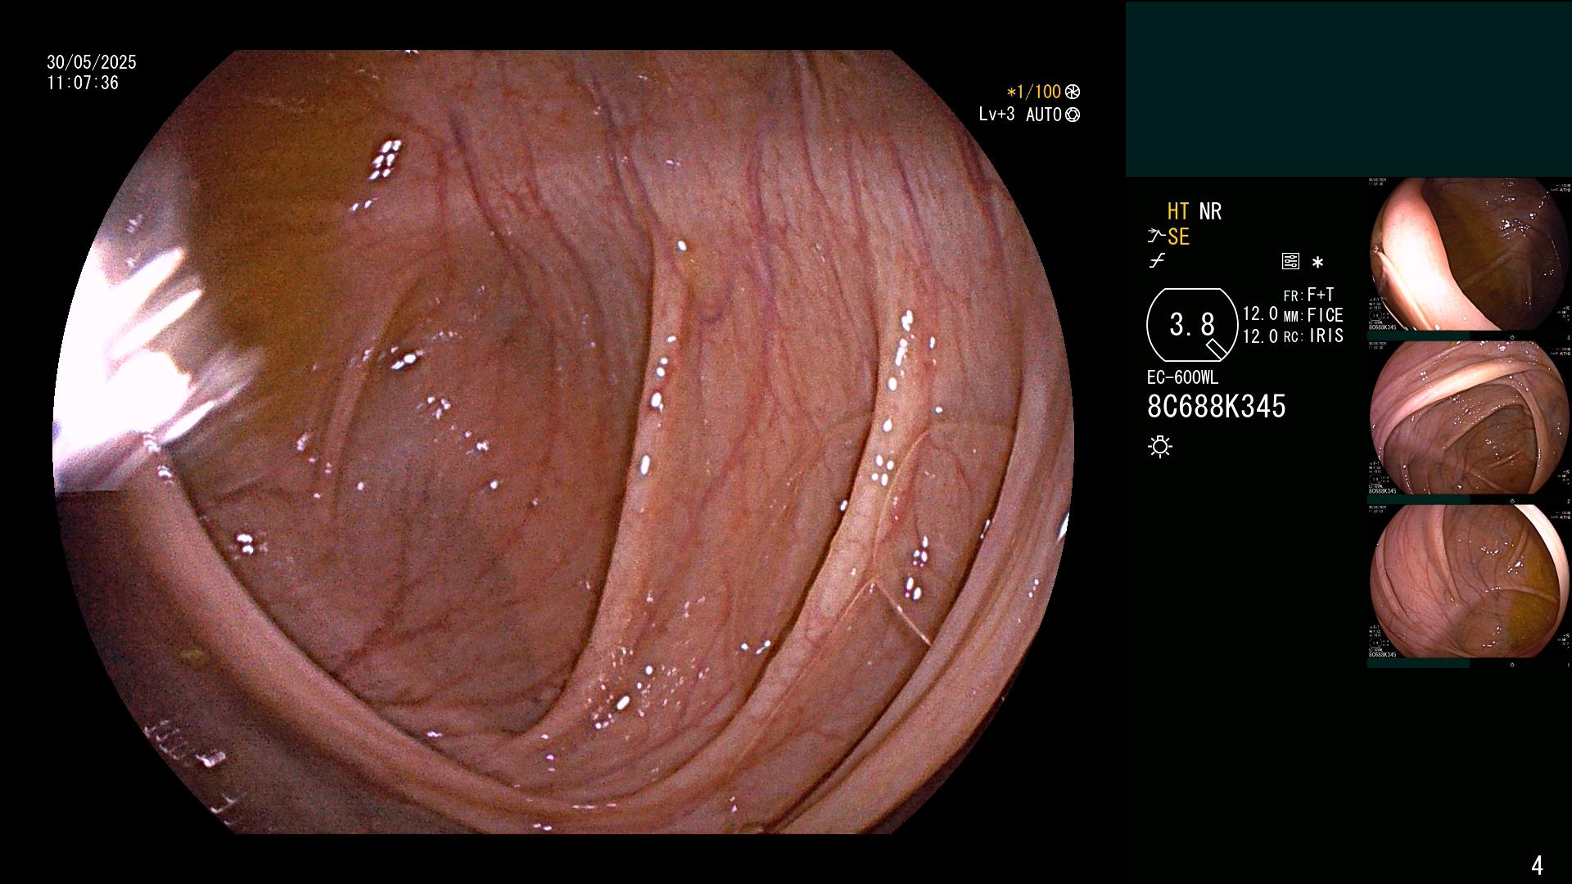Image resolution: width=1572 pixels, height=884 pixels.
Task: Select the yellow HT indicator
Action: [x=1178, y=211]
